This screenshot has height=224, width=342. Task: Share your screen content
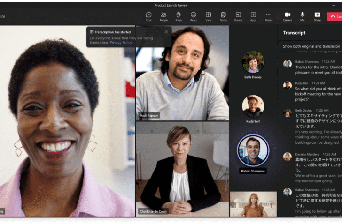(x=318, y=16)
